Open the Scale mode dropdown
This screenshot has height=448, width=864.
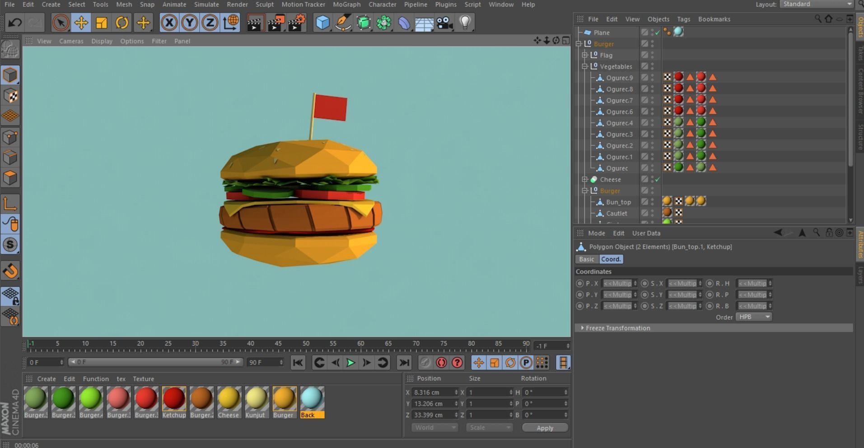[x=490, y=427]
